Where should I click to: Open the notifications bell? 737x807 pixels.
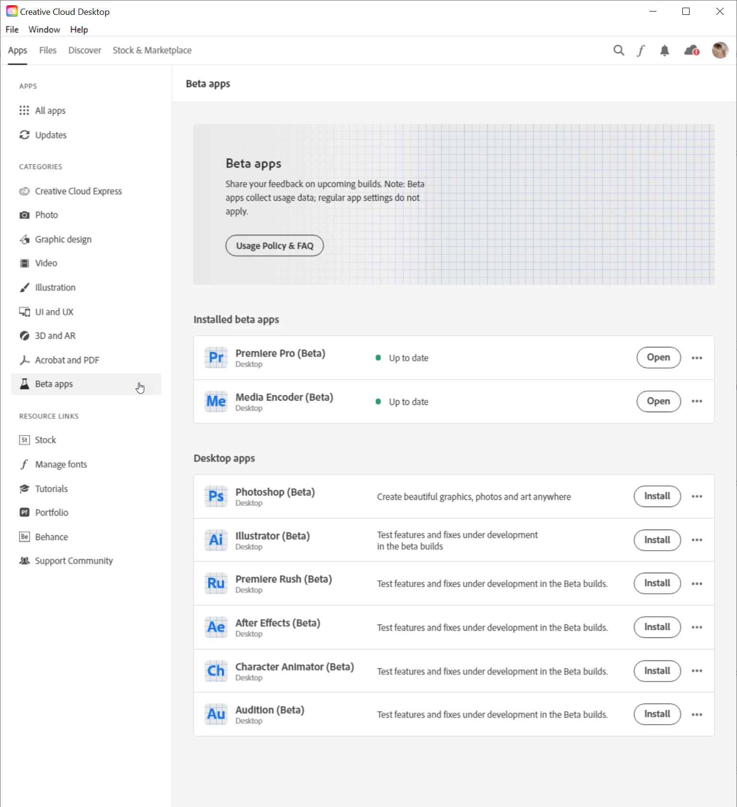point(665,50)
